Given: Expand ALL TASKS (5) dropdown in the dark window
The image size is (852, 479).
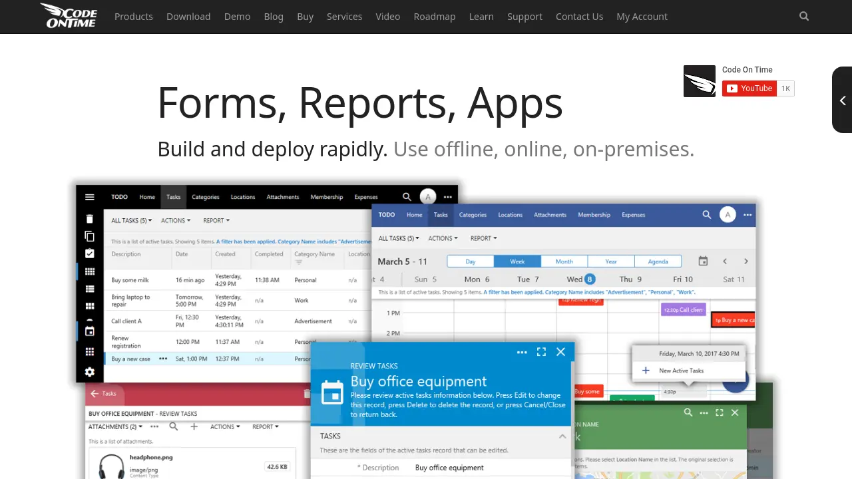Looking at the screenshot, I should (132, 221).
